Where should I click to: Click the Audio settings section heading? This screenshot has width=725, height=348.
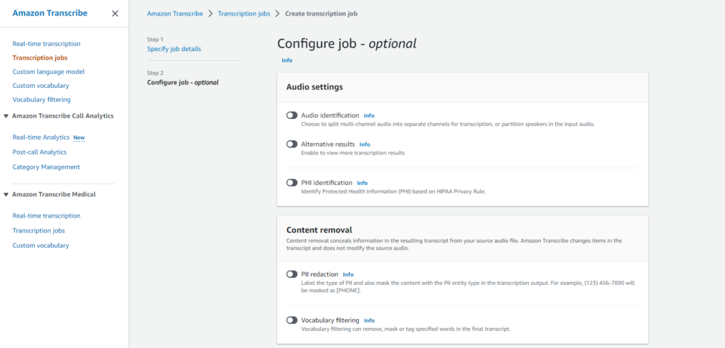click(314, 86)
